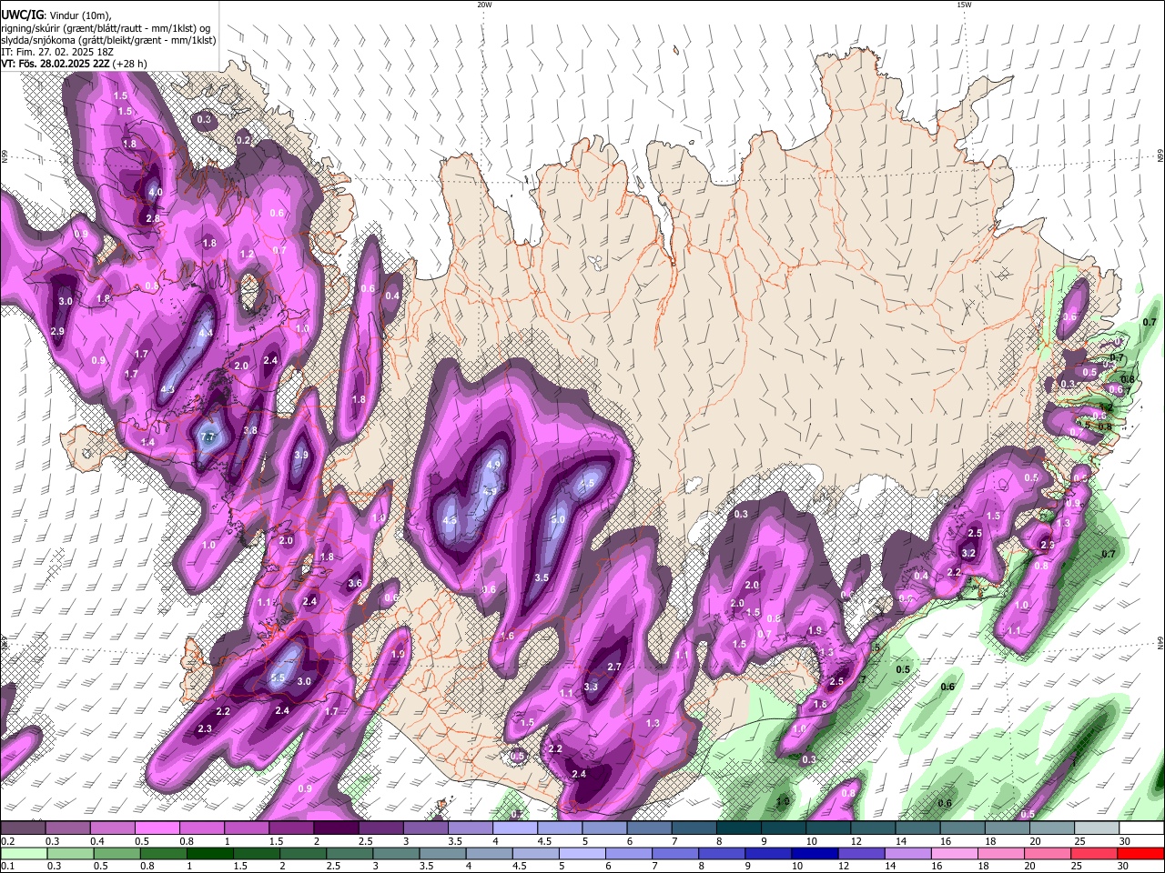Screen dimensions: 1165x873
Task: Select the bright red swatch after 30 in the bottom legend row
Action: [x=1141, y=854]
